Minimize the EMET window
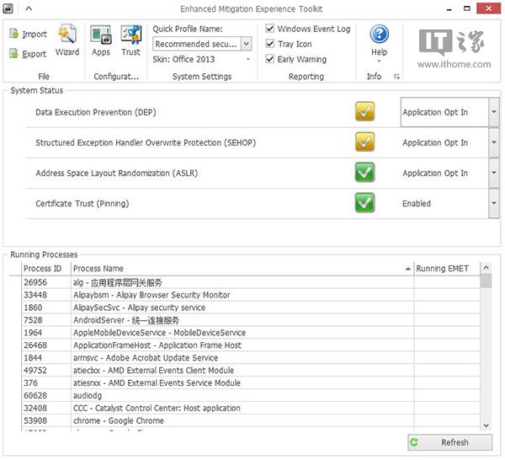 click(449, 8)
